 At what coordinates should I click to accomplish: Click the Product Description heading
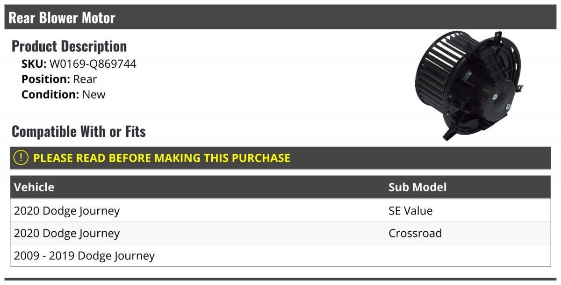[x=69, y=46]
